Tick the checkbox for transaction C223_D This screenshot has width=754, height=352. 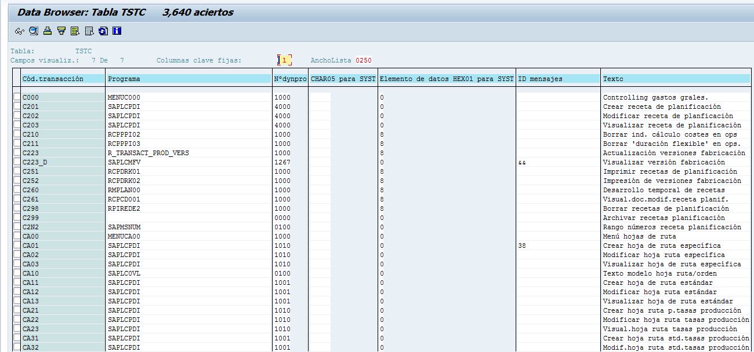point(17,162)
